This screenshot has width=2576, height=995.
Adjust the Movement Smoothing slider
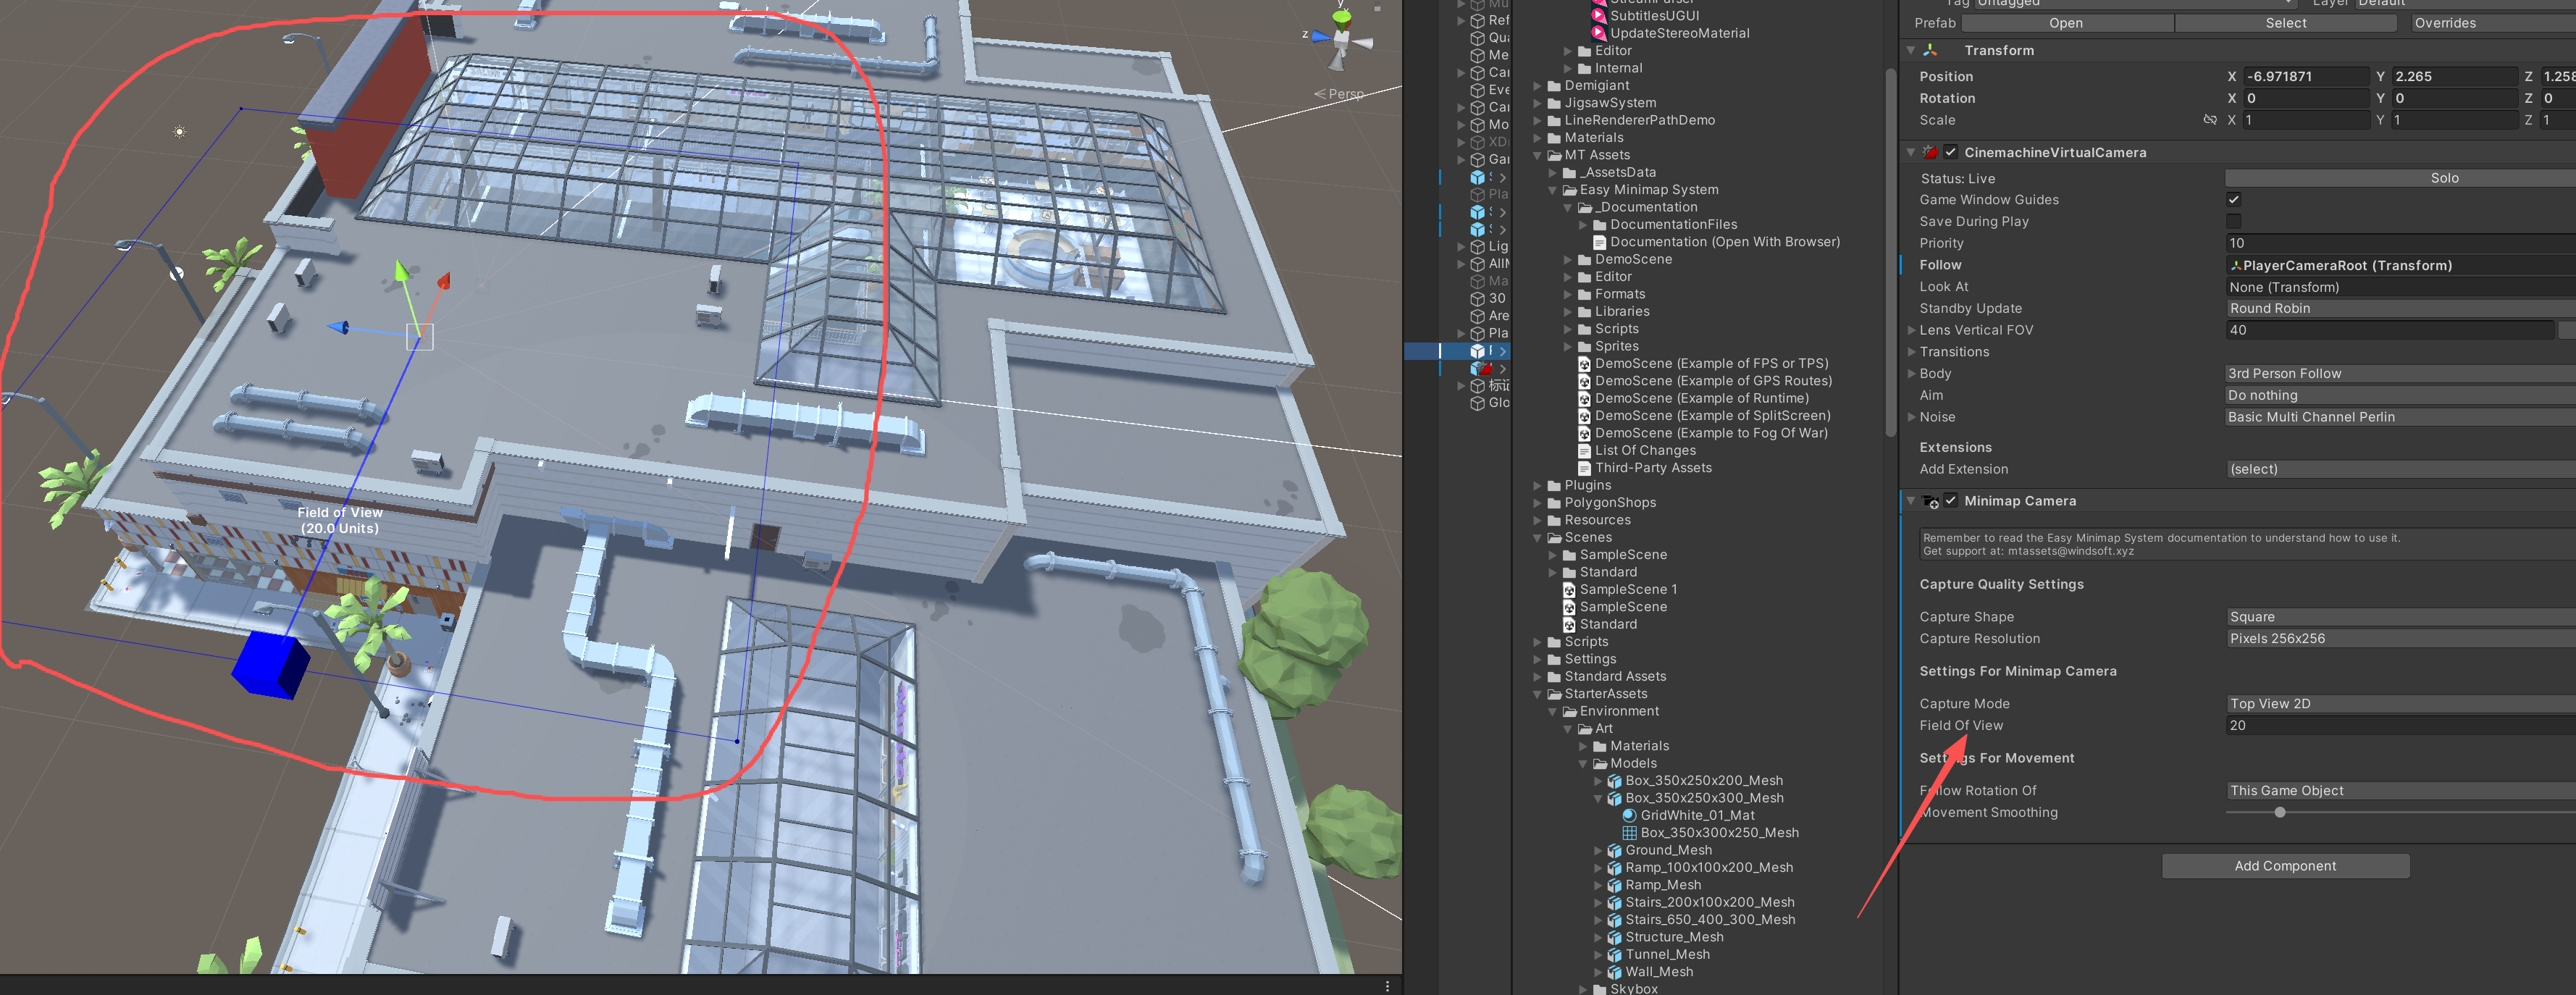[2279, 812]
